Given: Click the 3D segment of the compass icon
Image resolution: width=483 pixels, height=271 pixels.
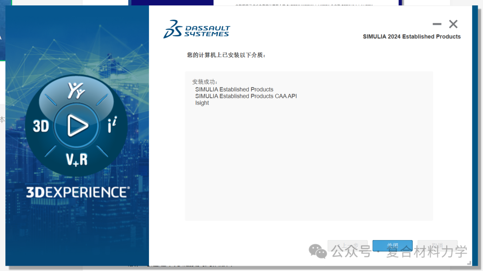Looking at the screenshot, I should click(42, 126).
